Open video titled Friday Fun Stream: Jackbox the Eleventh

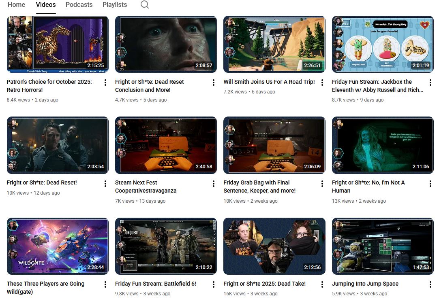[x=377, y=86]
